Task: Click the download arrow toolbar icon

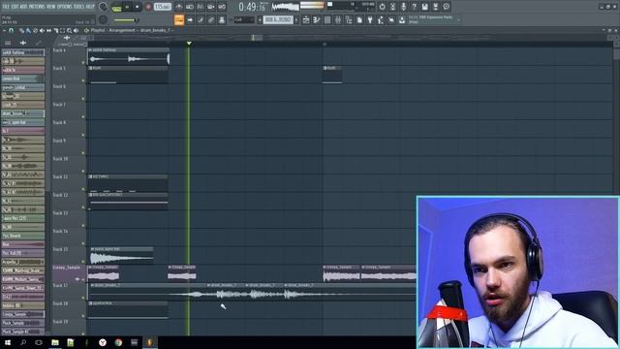Action: [x=402, y=19]
